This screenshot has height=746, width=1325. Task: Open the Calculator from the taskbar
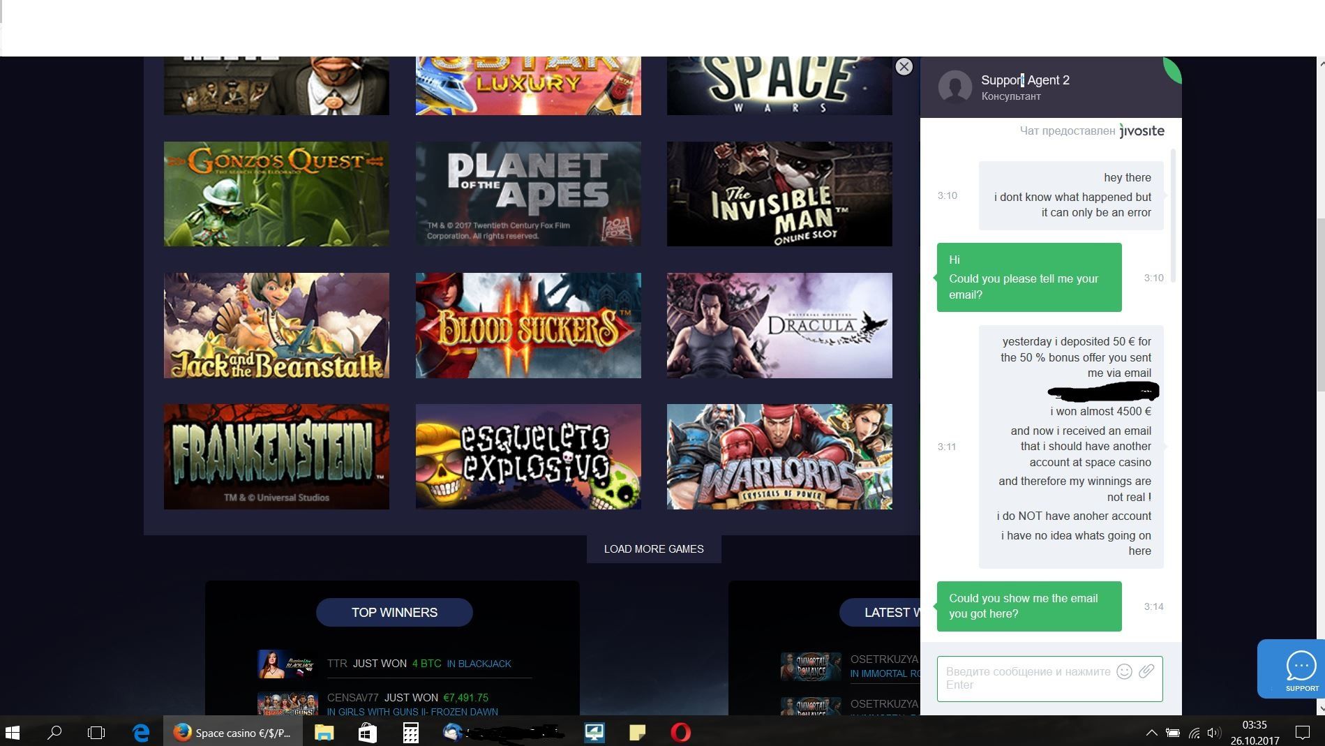410,732
